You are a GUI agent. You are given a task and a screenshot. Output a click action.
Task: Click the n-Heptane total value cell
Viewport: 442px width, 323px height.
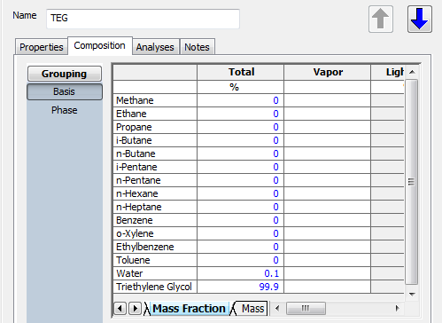(241, 207)
